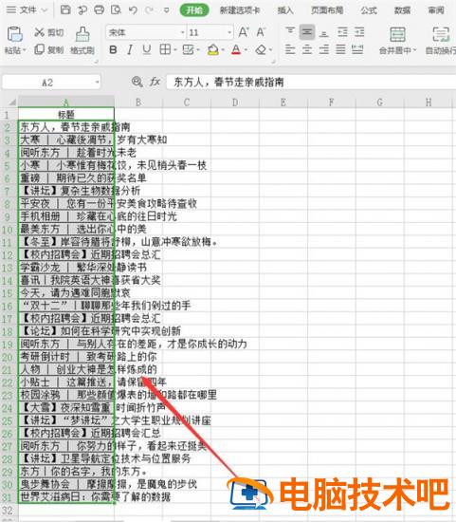Click the Print icon
Screen dimensions: 456x522
point(100,10)
